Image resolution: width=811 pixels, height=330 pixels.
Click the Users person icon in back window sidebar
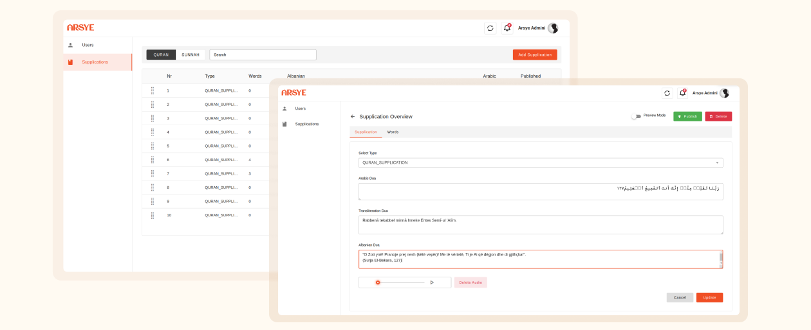[x=70, y=45]
